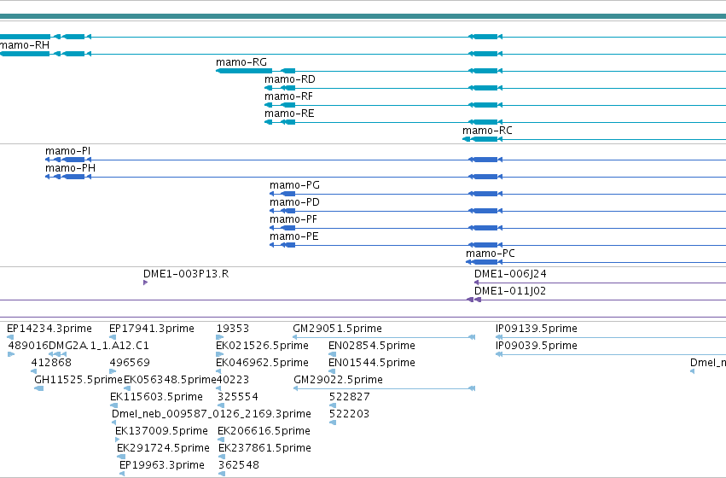
Task: Select the mamo-PI protein label
Action: [68, 151]
